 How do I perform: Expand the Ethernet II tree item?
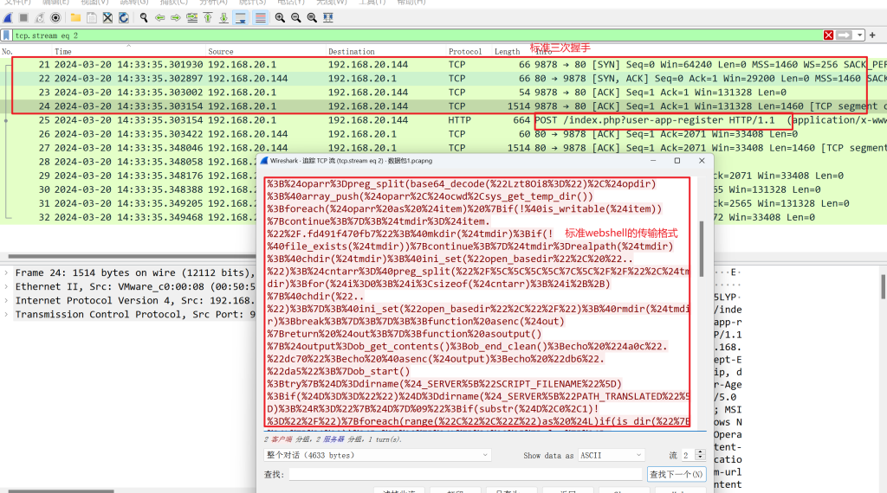pyautogui.click(x=7, y=286)
